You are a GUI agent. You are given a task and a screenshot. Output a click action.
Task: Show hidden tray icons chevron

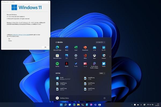pos(132,105)
